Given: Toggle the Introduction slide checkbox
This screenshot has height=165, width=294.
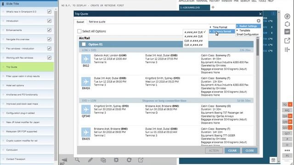Looking at the screenshot, I should [49, 21].
